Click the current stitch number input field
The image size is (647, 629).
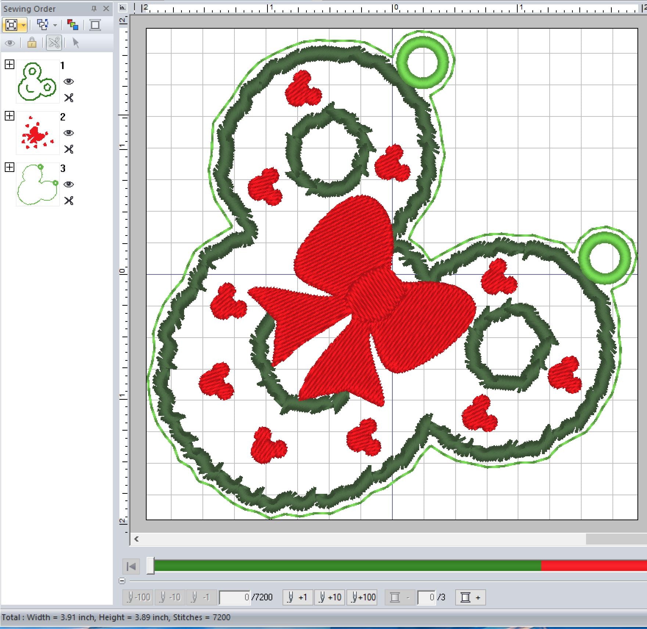click(x=235, y=597)
